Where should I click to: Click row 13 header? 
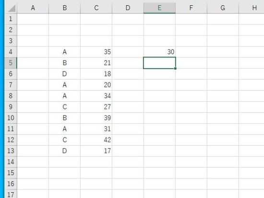click(x=11, y=151)
